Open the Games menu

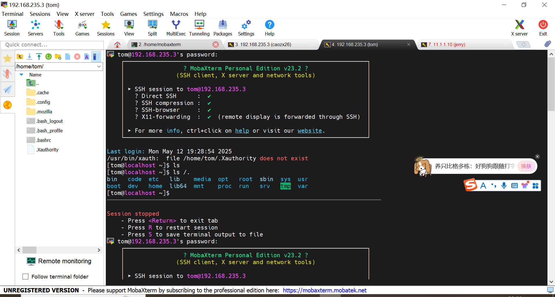(x=128, y=14)
